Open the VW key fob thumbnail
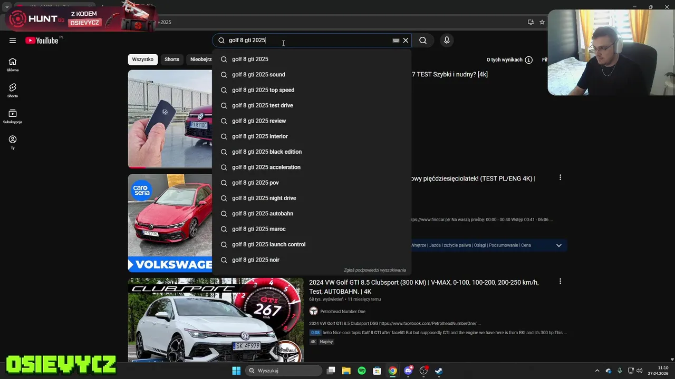Image resolution: width=675 pixels, height=379 pixels. [170, 119]
